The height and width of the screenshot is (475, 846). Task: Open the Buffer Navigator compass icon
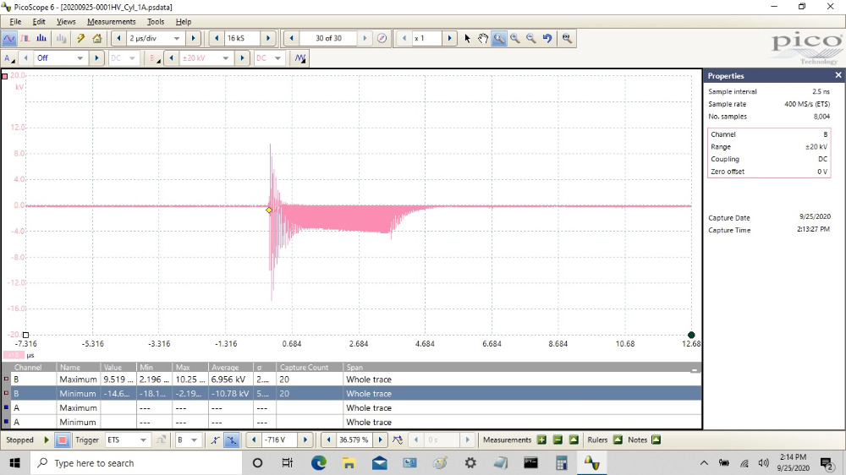(x=382, y=39)
